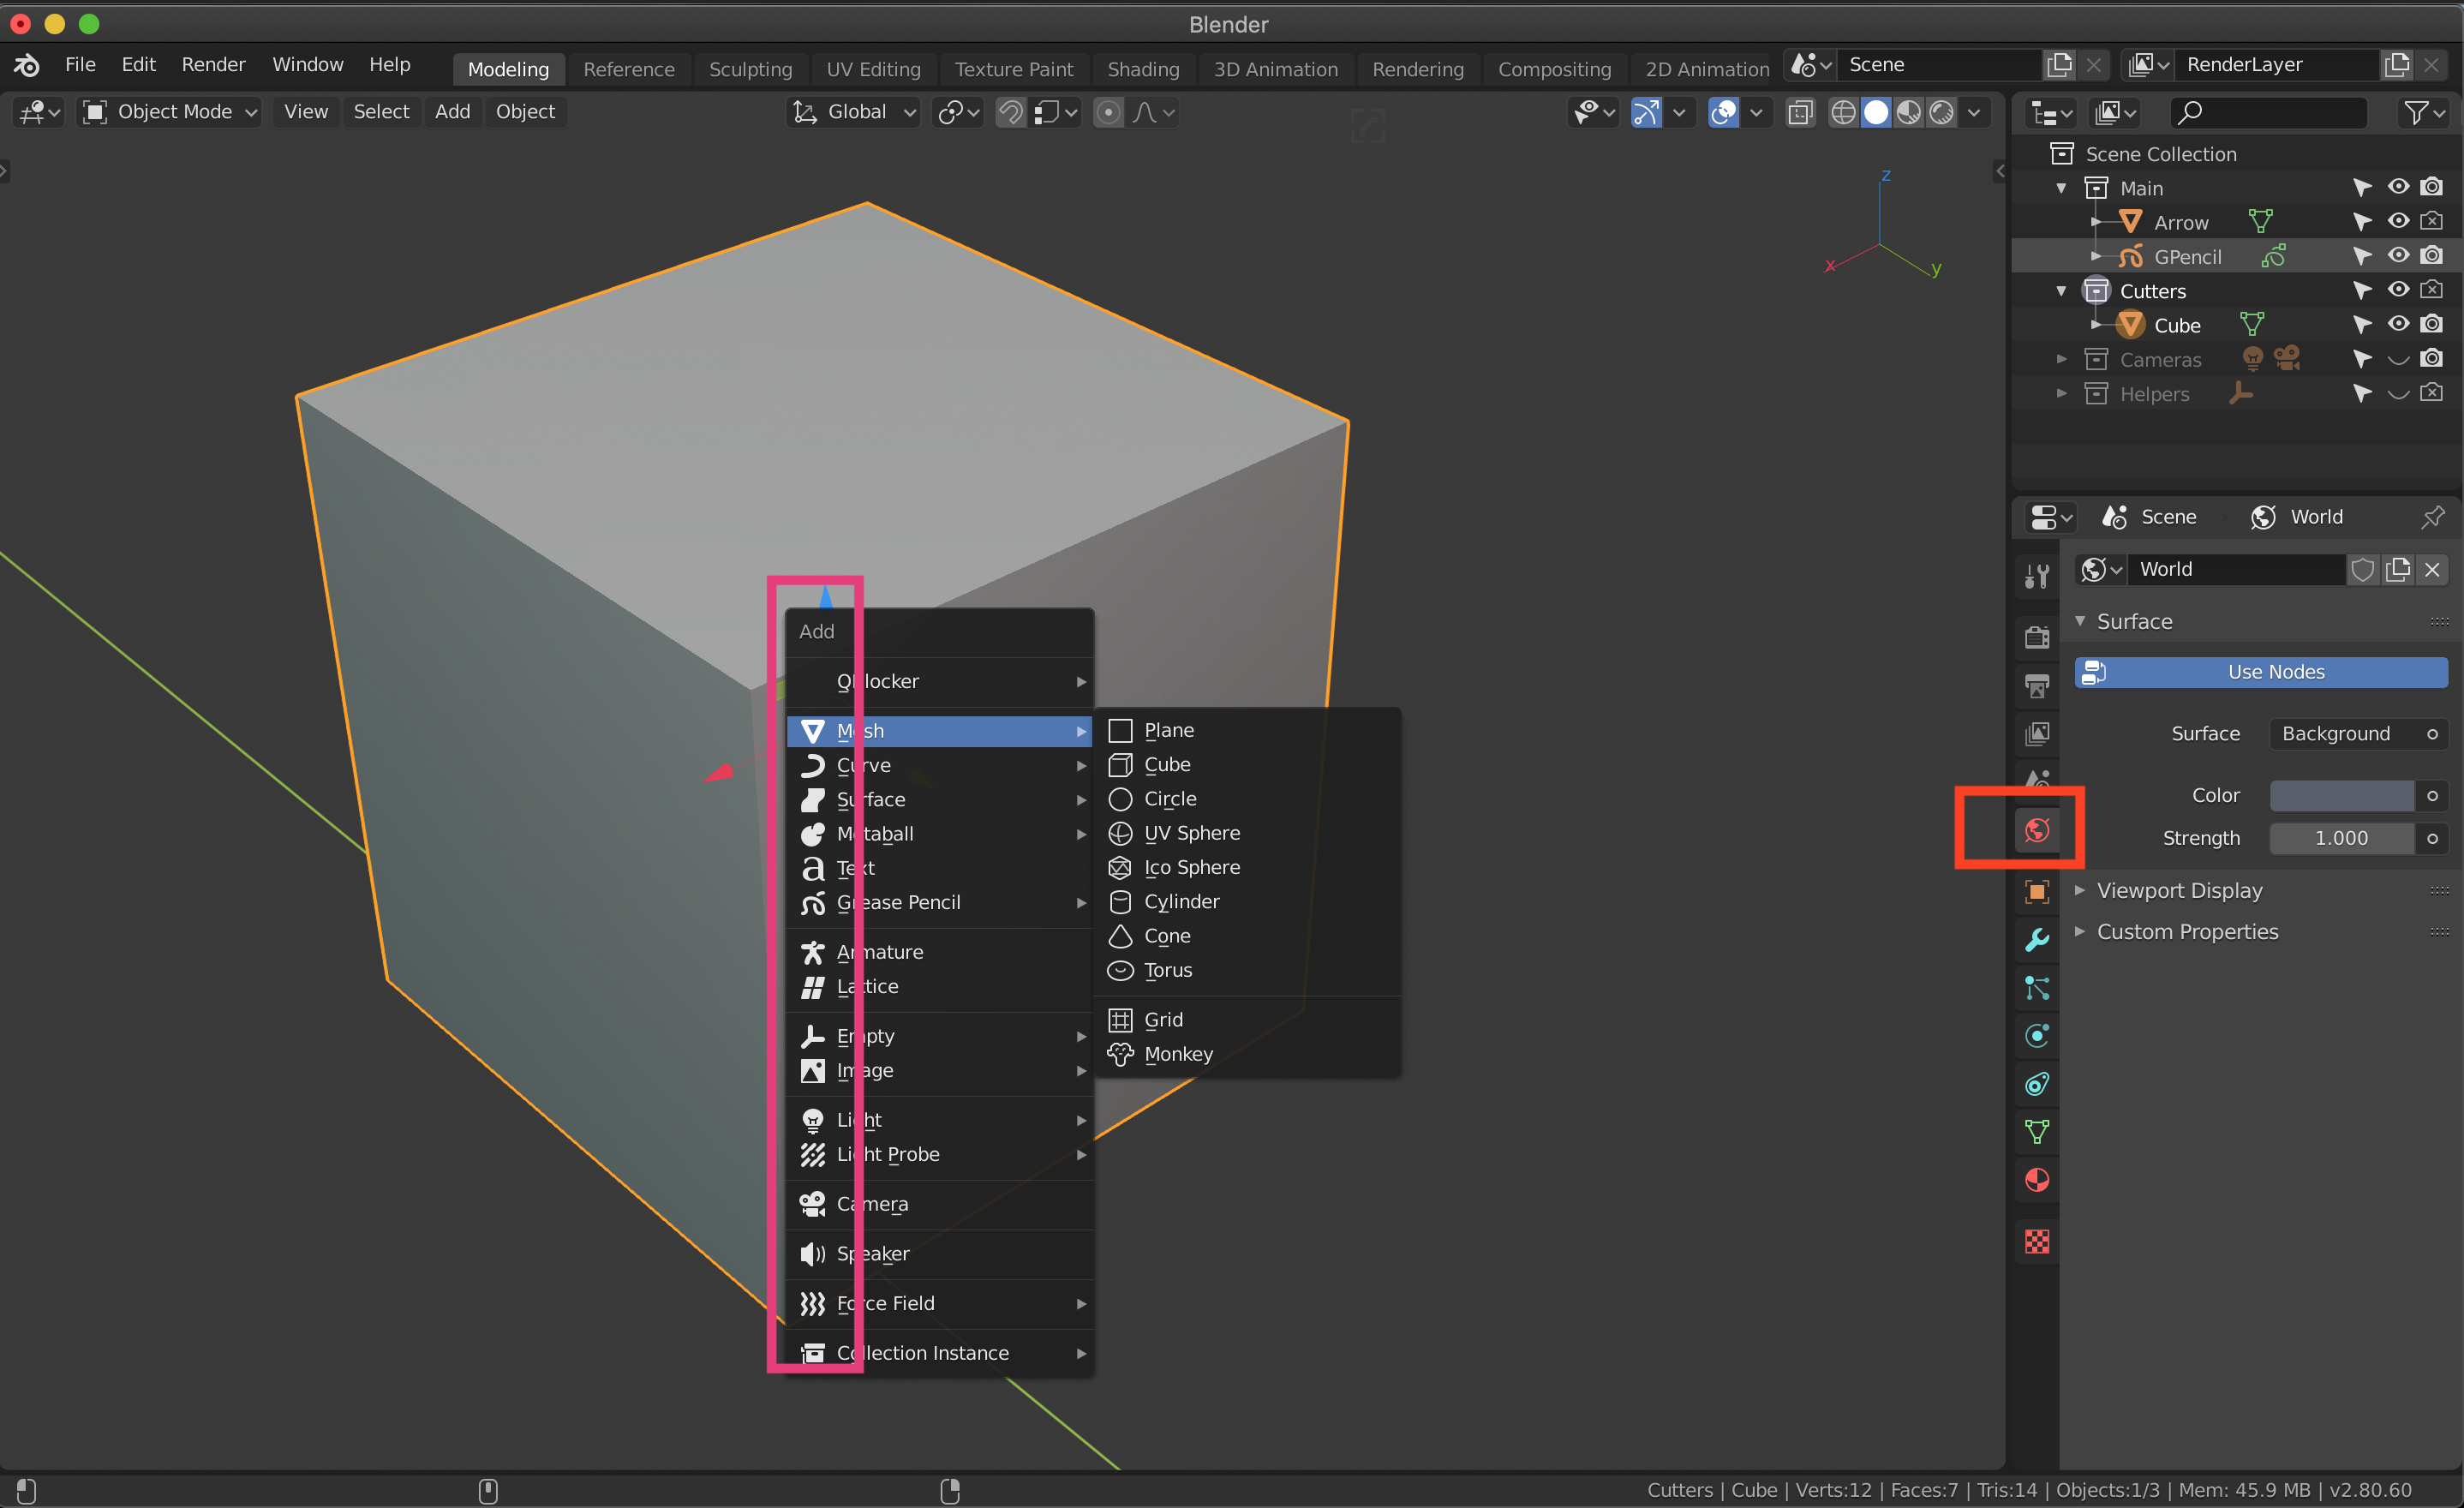2464x1508 pixels.
Task: Switch to wireframe viewport shading
Action: coord(1842,112)
